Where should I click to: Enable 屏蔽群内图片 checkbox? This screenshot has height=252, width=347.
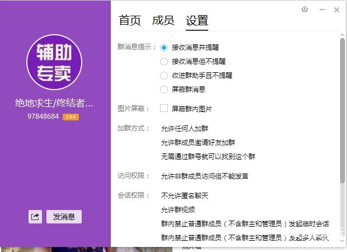pos(164,108)
